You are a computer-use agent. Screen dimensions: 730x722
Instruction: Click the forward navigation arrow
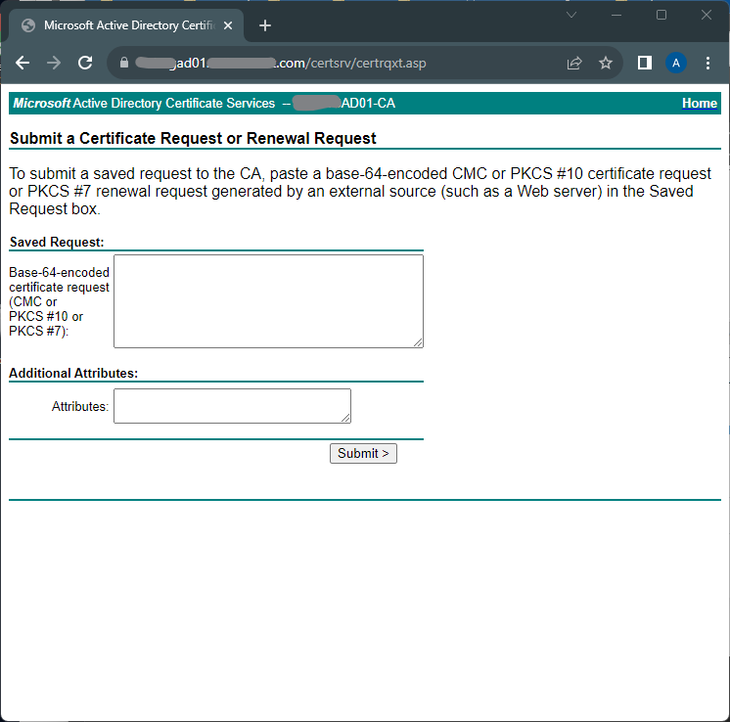click(x=54, y=63)
